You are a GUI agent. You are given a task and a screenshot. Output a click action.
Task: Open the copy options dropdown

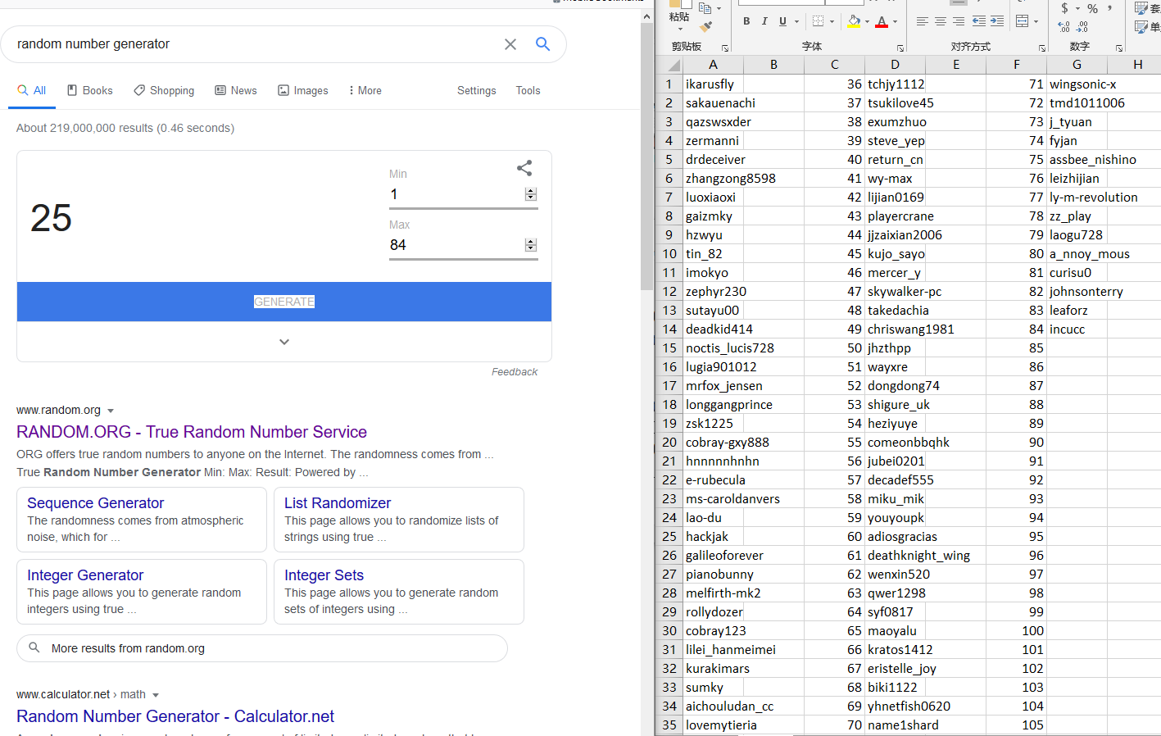tap(719, 8)
